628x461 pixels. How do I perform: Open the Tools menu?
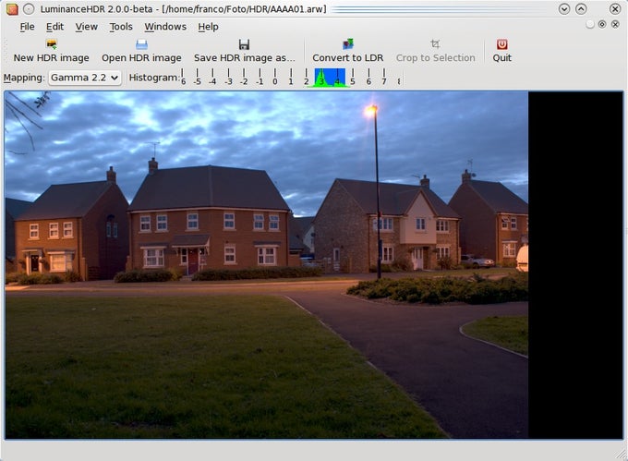(x=121, y=27)
